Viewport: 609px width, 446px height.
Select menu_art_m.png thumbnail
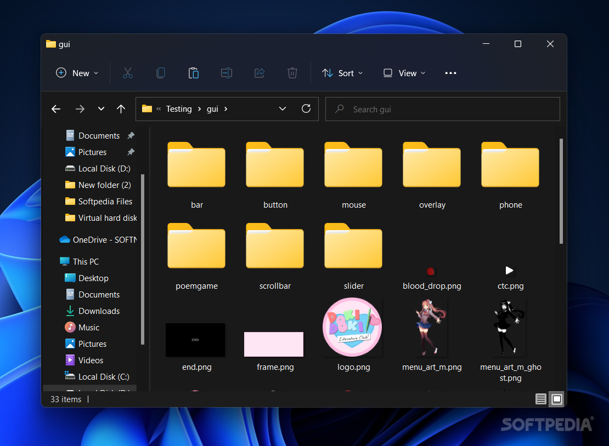431,327
